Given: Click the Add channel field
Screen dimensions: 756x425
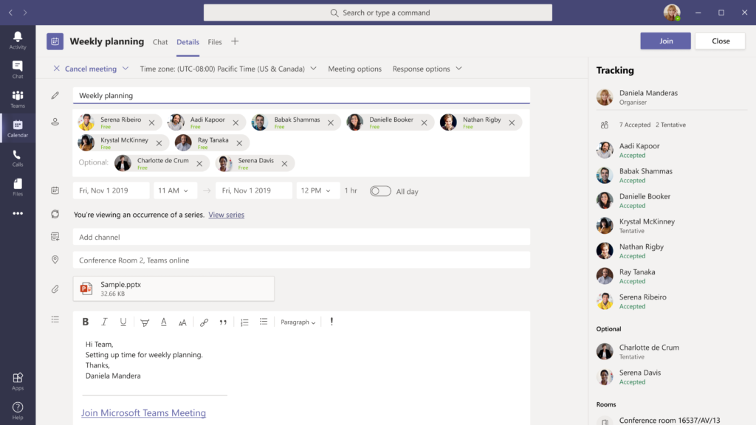Looking at the screenshot, I should coord(301,237).
